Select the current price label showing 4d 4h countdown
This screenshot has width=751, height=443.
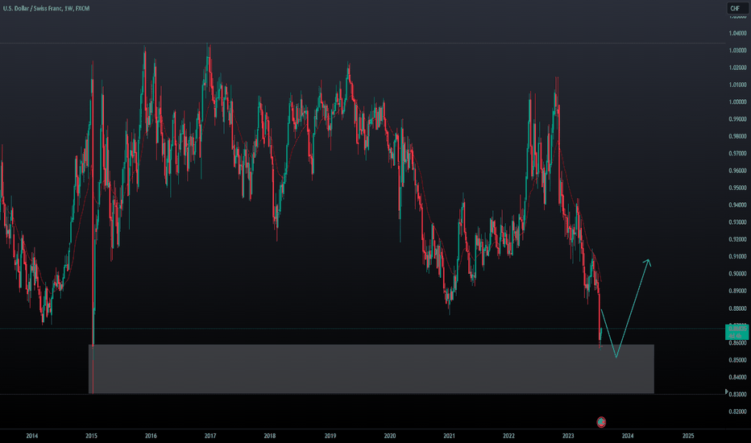[x=737, y=331]
